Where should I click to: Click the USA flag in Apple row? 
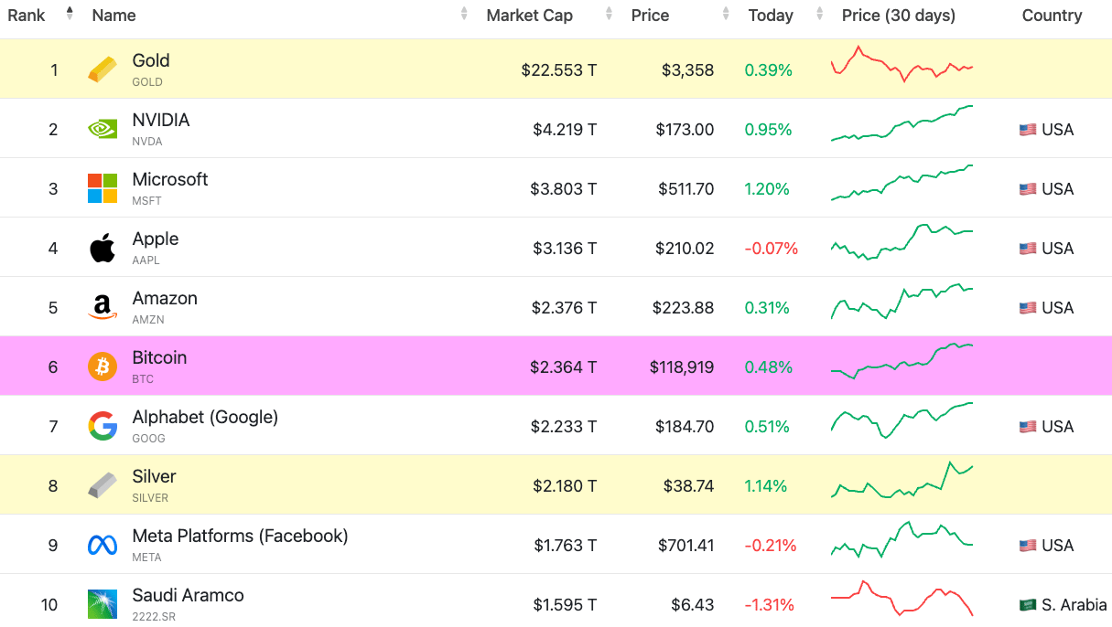pos(1028,249)
